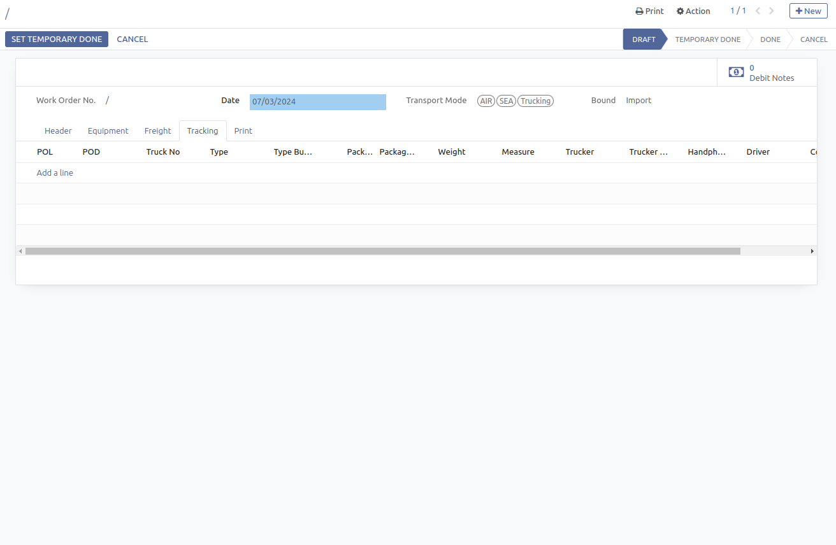Click Add a line in the Tracking table
This screenshot has height=545, width=836.
pyautogui.click(x=55, y=173)
